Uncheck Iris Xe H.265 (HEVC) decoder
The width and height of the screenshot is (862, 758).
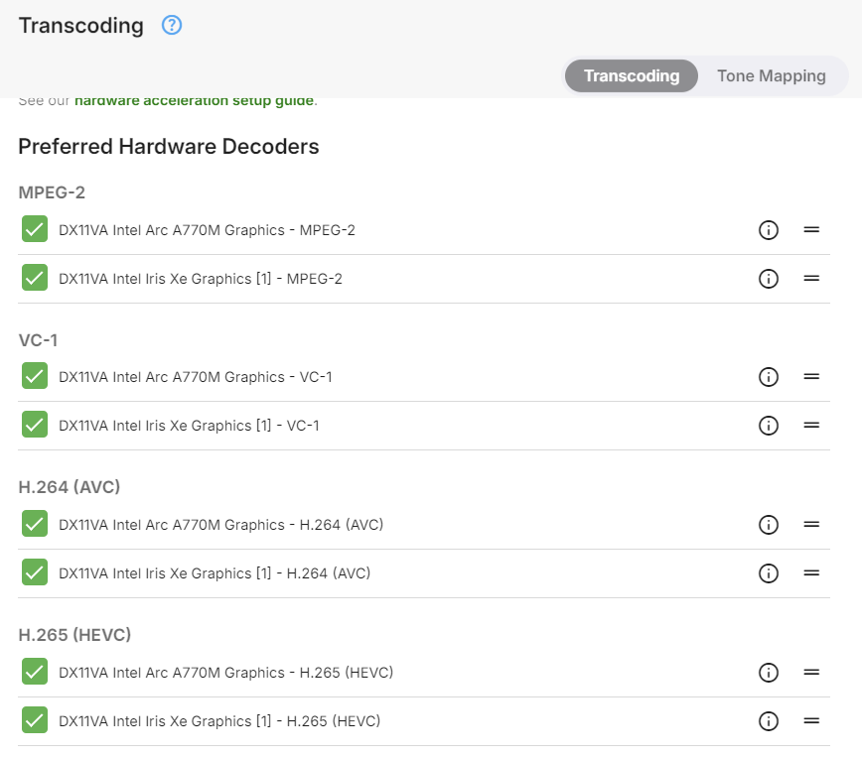pos(35,721)
